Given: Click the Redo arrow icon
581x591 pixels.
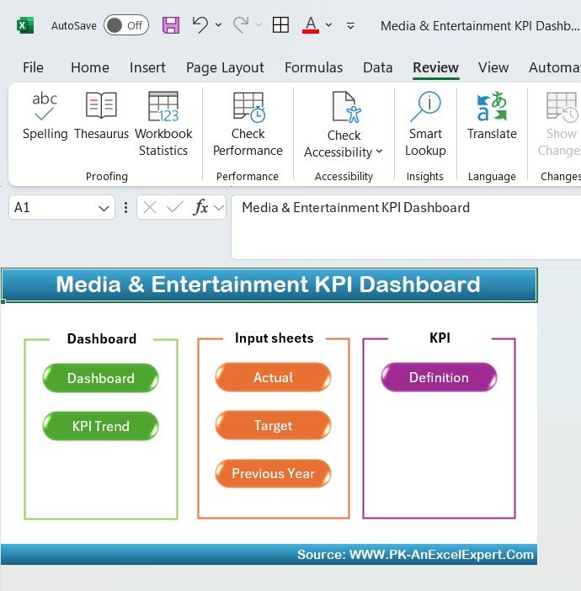Looking at the screenshot, I should [x=241, y=25].
